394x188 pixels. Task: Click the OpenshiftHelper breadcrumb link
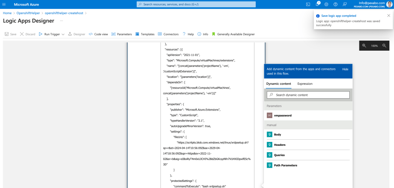28,13
